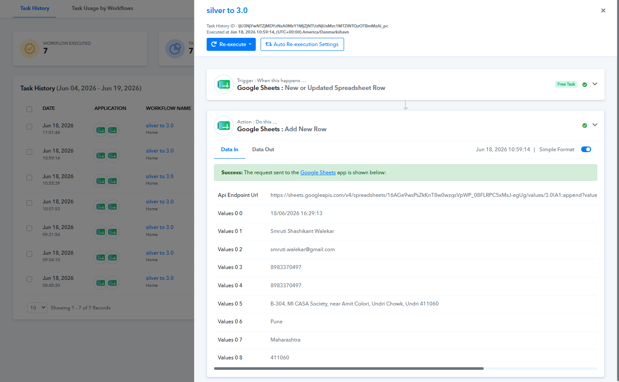The width and height of the screenshot is (619, 382).
Task: Click the B-304, MI CASA Society address value
Action: tap(355, 304)
